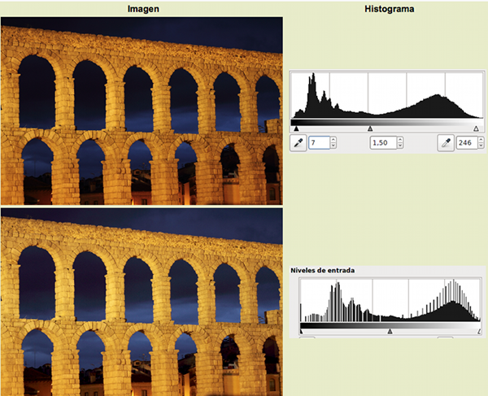Click the gamma input field showing 1.50
Screen dimensions: 488x396
383,143
